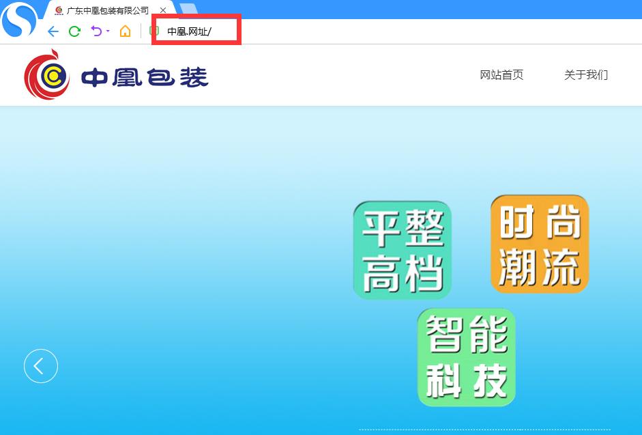The image size is (642, 435).
Task: Open a new tab next to current tab
Action: pyautogui.click(x=188, y=10)
